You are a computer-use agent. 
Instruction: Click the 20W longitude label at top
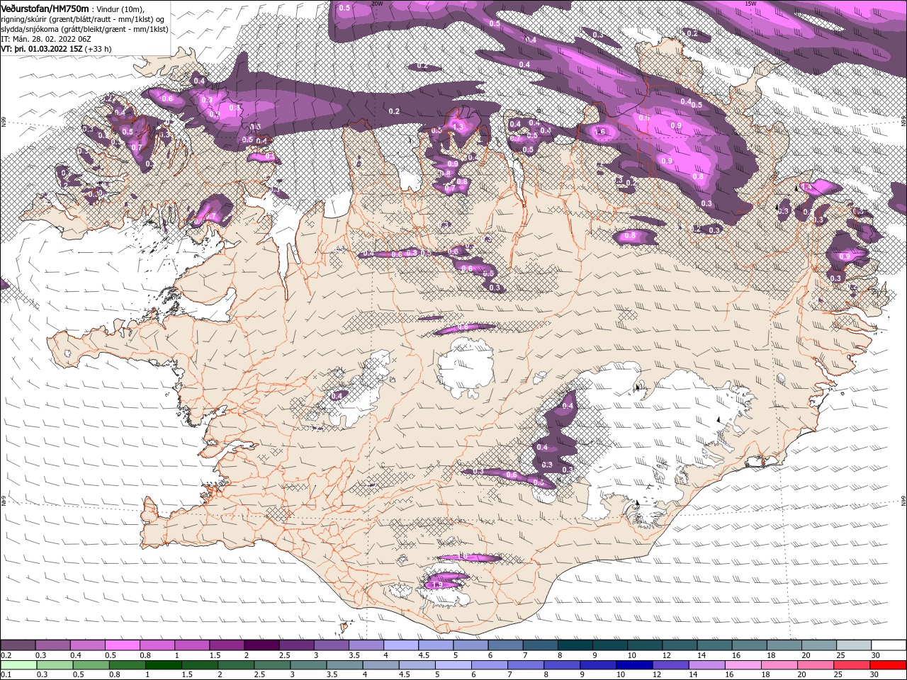pos(377,3)
